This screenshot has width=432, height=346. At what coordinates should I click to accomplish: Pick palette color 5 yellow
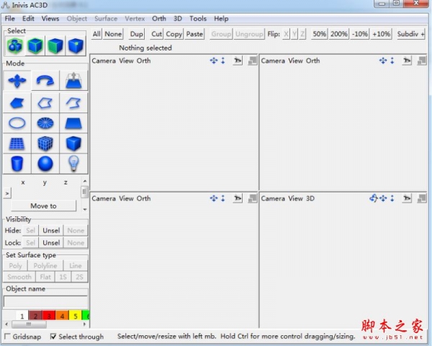click(75, 316)
